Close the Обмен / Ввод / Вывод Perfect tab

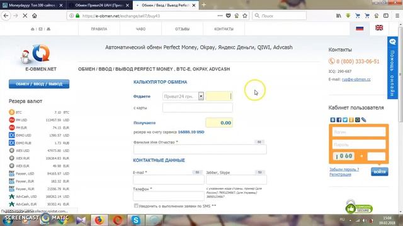(194, 5)
